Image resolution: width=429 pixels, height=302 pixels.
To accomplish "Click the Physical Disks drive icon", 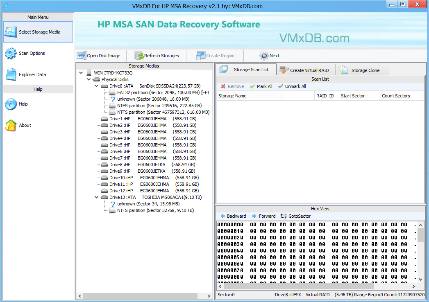I will click(x=97, y=79).
